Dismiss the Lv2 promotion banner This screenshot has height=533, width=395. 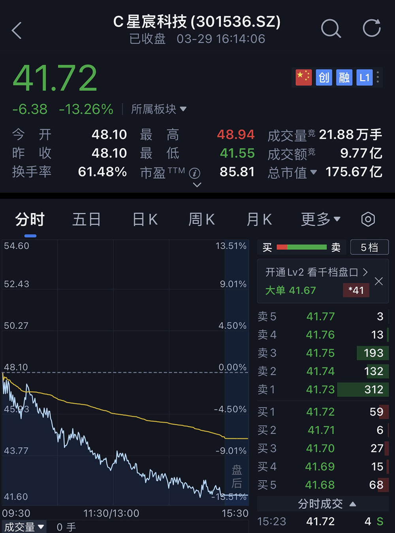[378, 281]
